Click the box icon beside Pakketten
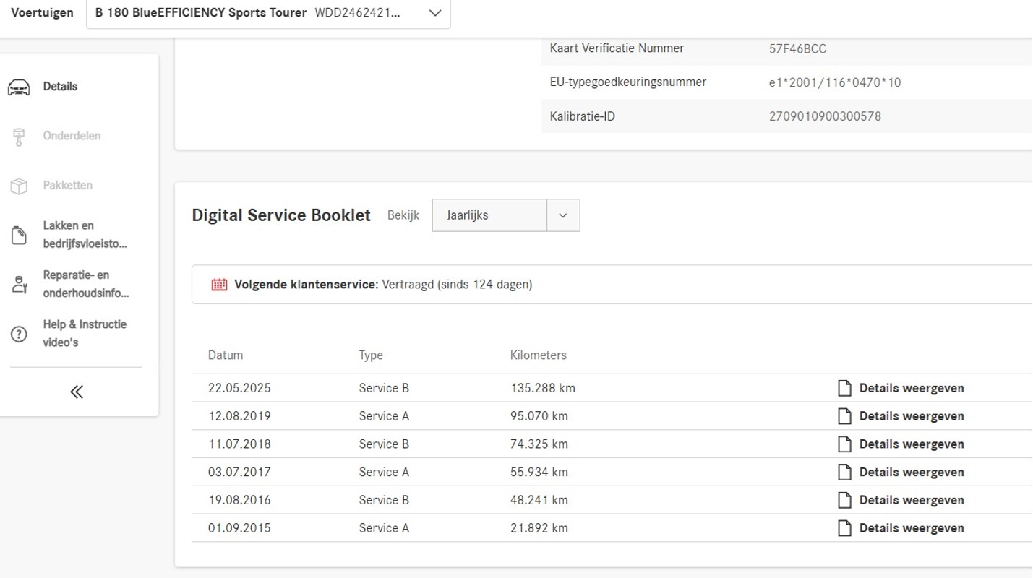Screen dimensions: 1033x578 tap(19, 186)
